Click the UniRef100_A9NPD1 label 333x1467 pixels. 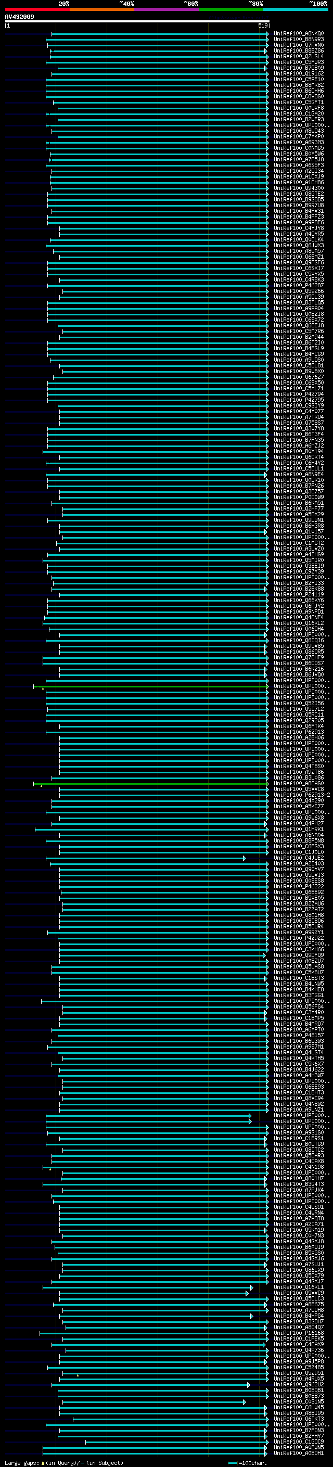tap(298, 611)
